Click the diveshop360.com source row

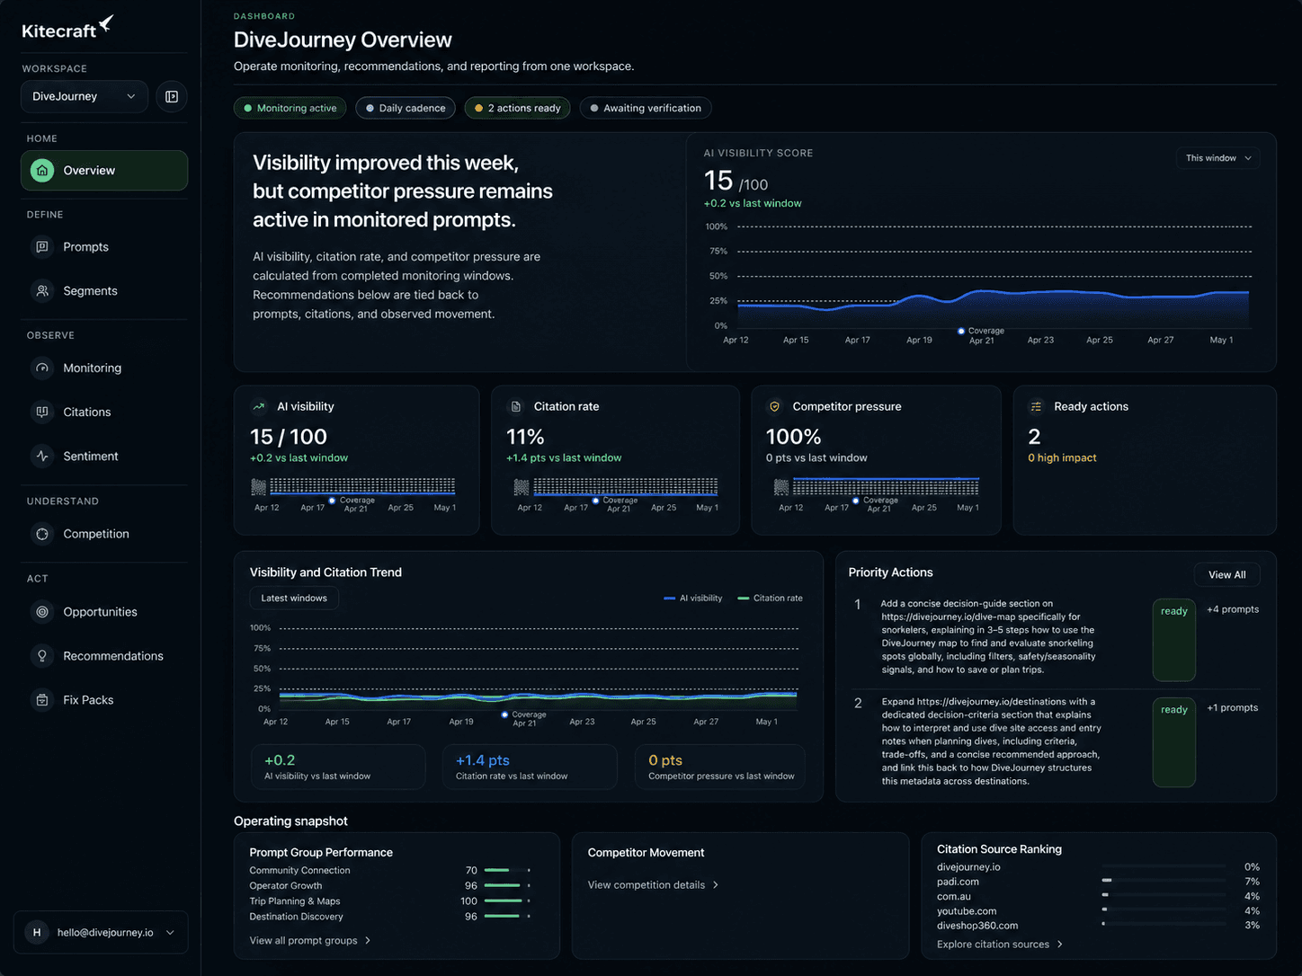[x=1098, y=926]
